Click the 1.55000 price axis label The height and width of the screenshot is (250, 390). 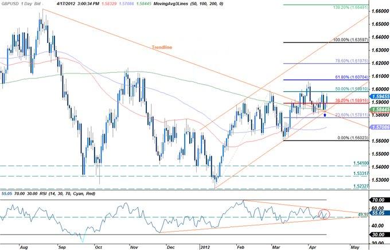click(x=380, y=154)
